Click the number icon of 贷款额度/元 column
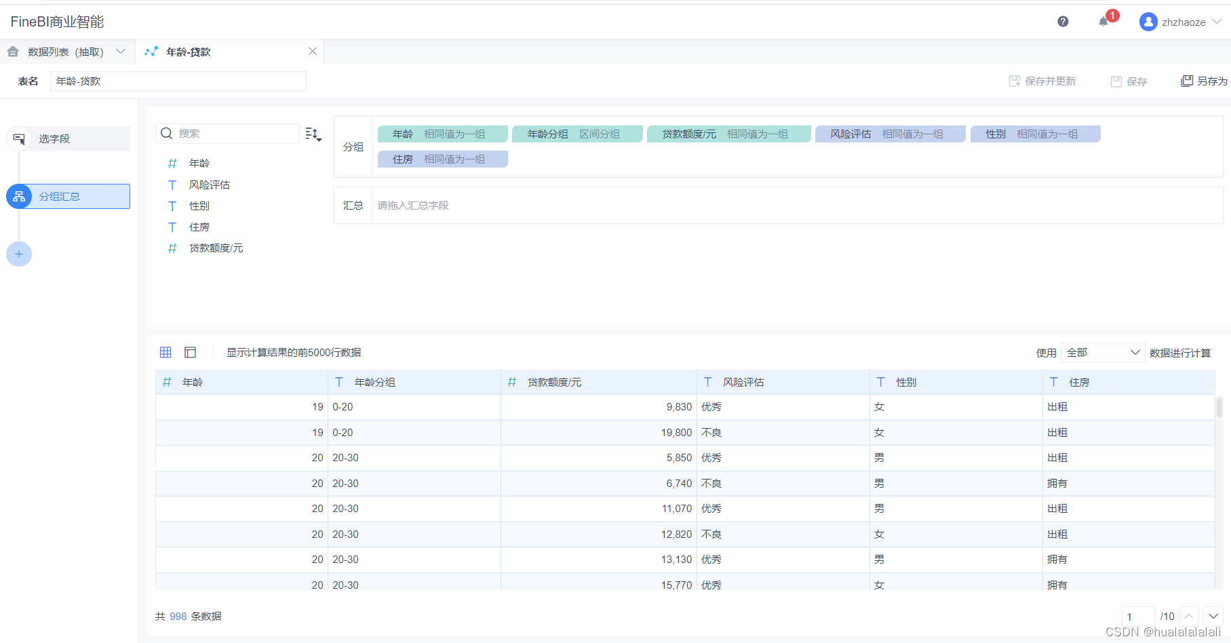 (512, 383)
